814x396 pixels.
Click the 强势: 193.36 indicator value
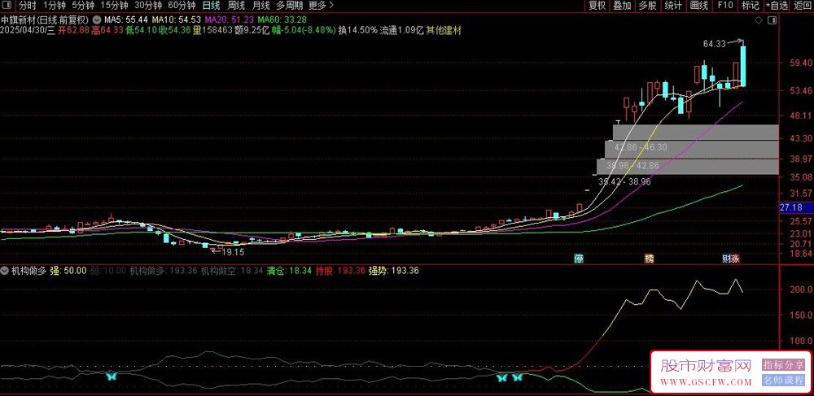[393, 270]
